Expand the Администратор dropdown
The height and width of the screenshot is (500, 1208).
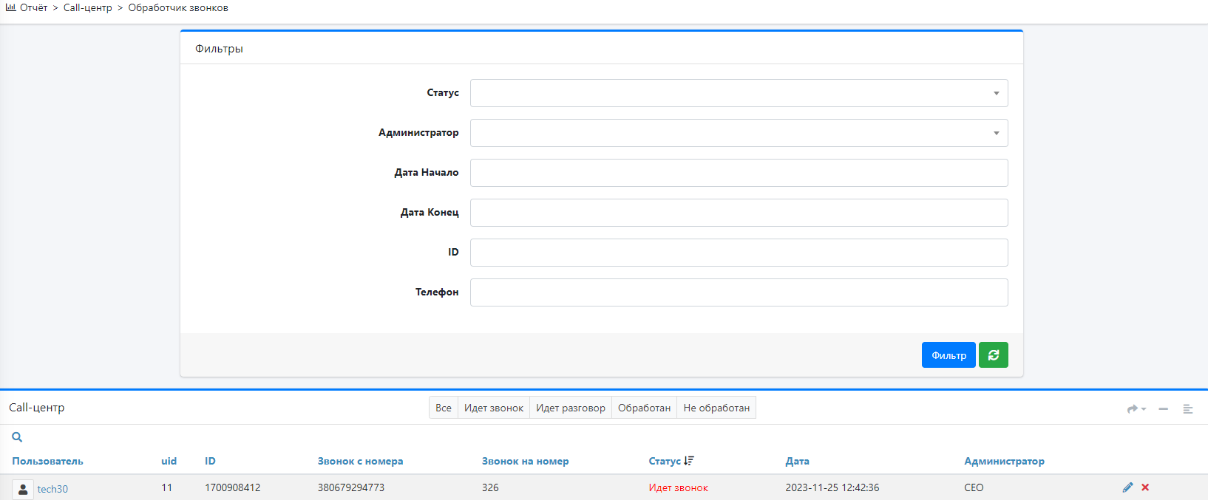[739, 133]
